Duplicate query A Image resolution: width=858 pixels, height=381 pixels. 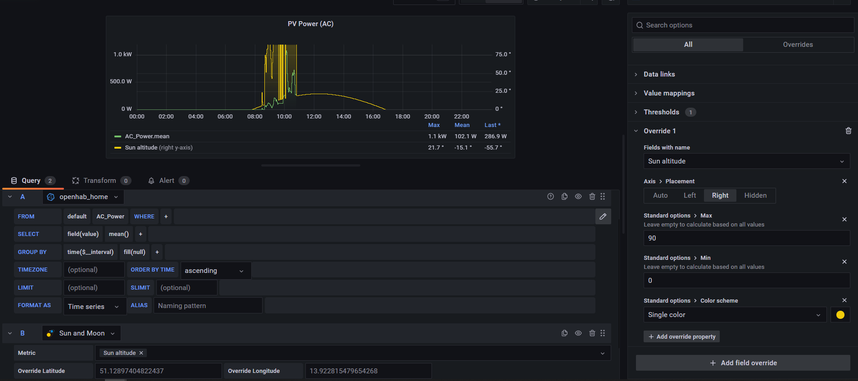coord(564,196)
